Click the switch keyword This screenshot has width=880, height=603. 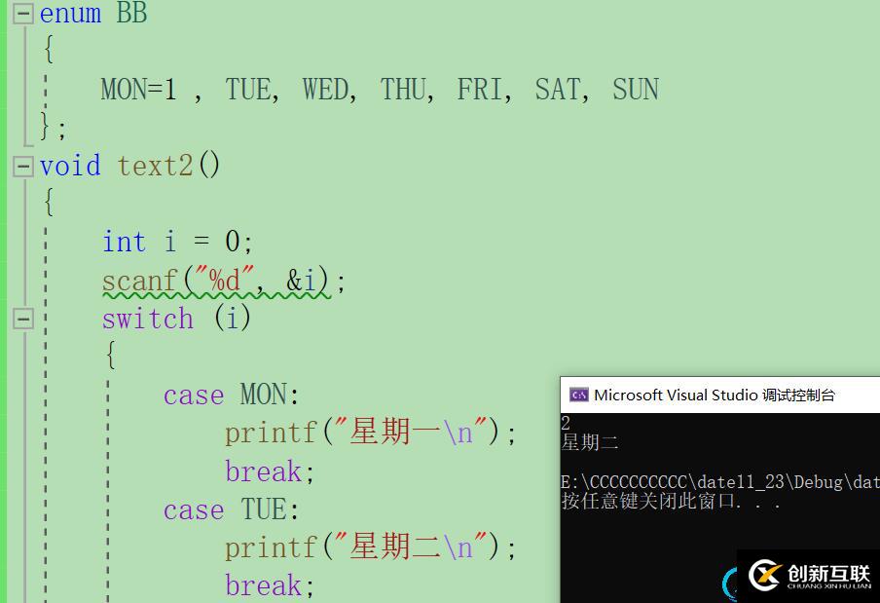tap(148, 319)
